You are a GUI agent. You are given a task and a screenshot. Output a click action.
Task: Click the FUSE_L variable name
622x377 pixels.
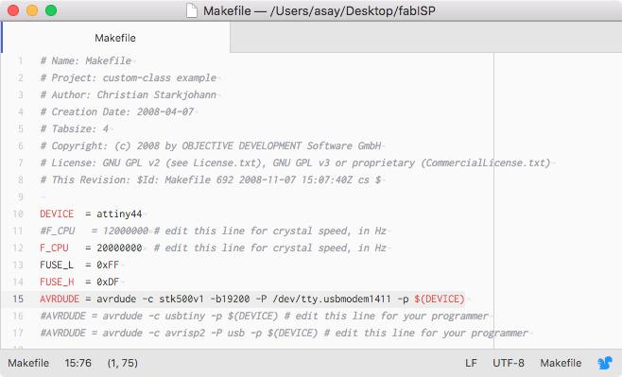click(57, 265)
